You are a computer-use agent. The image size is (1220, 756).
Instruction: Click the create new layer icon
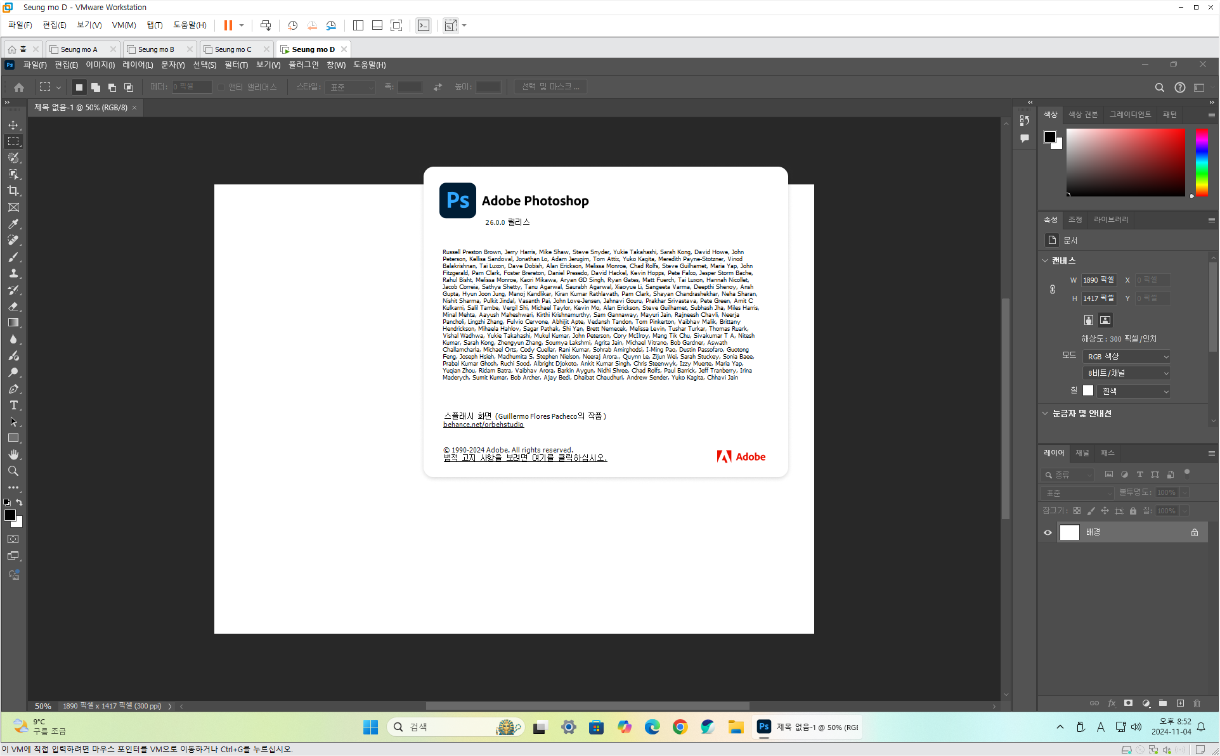point(1180,703)
